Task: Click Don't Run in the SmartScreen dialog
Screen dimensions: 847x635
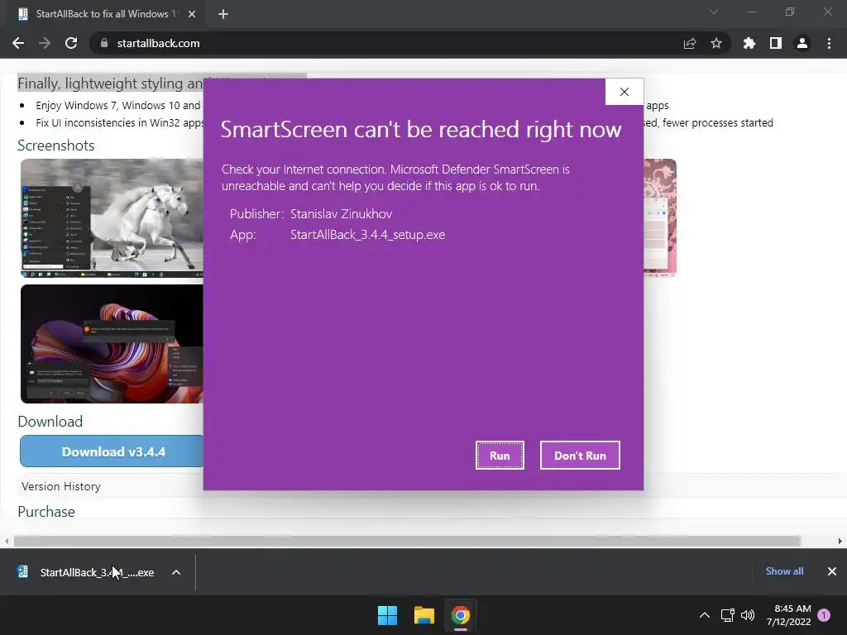Action: [580, 456]
